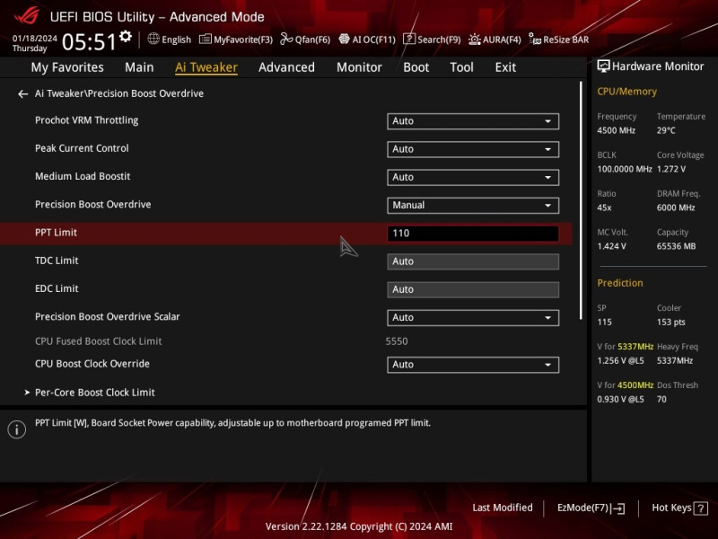Viewport: 718px width, 539px height.
Task: Open the Monitor tab
Action: pyautogui.click(x=359, y=67)
